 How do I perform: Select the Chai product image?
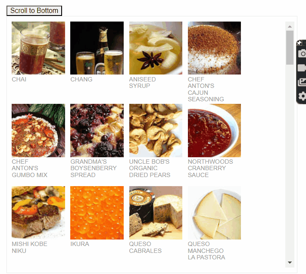[38, 48]
